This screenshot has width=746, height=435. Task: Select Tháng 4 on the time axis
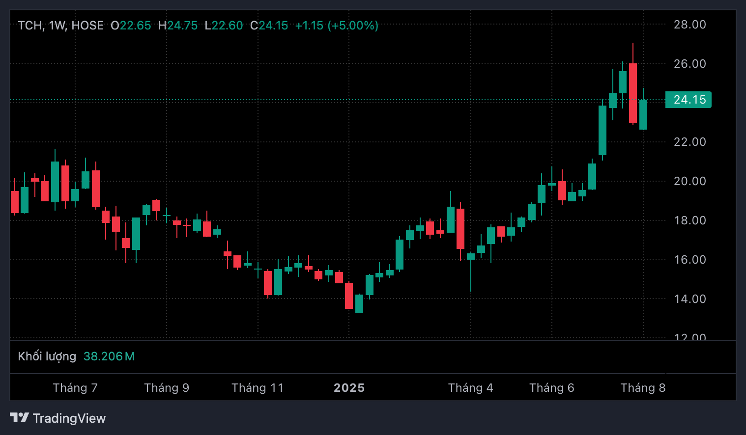[x=470, y=388]
